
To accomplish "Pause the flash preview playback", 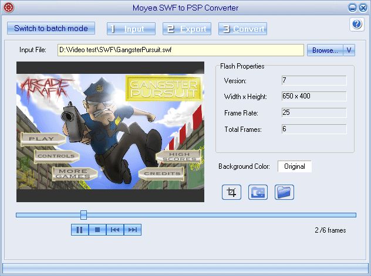I will pyautogui.click(x=80, y=230).
